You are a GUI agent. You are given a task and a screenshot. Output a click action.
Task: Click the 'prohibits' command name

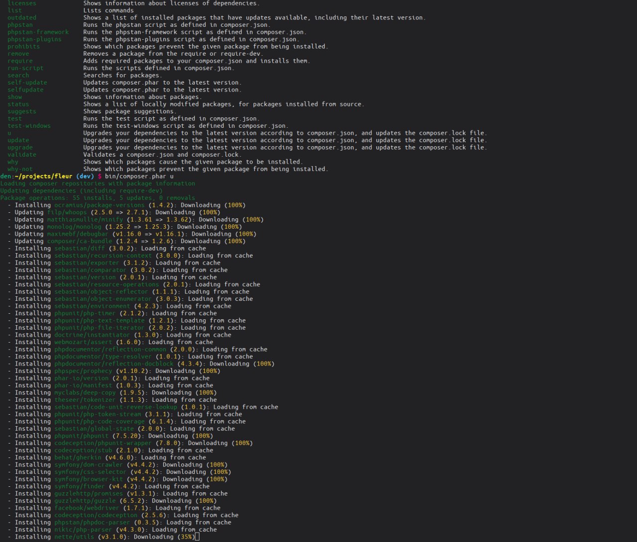(23, 47)
